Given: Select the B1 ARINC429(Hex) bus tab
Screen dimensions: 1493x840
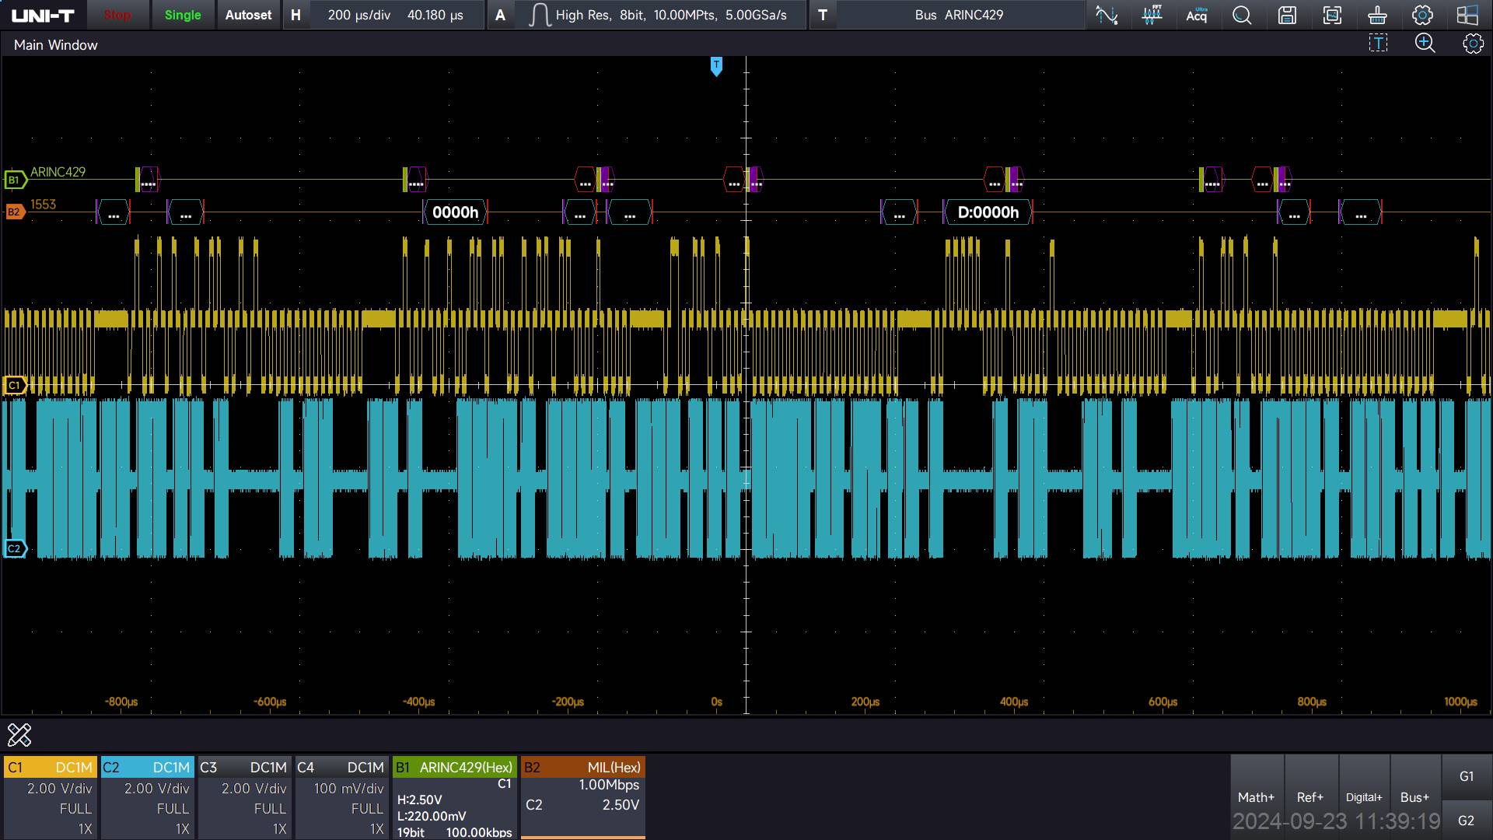Looking at the screenshot, I should pos(455,768).
